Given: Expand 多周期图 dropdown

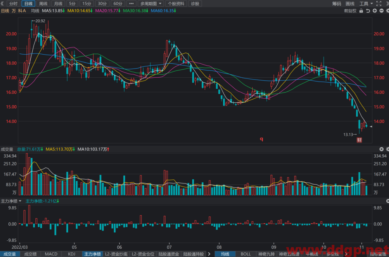Looking at the screenshot, I should click(151, 4).
